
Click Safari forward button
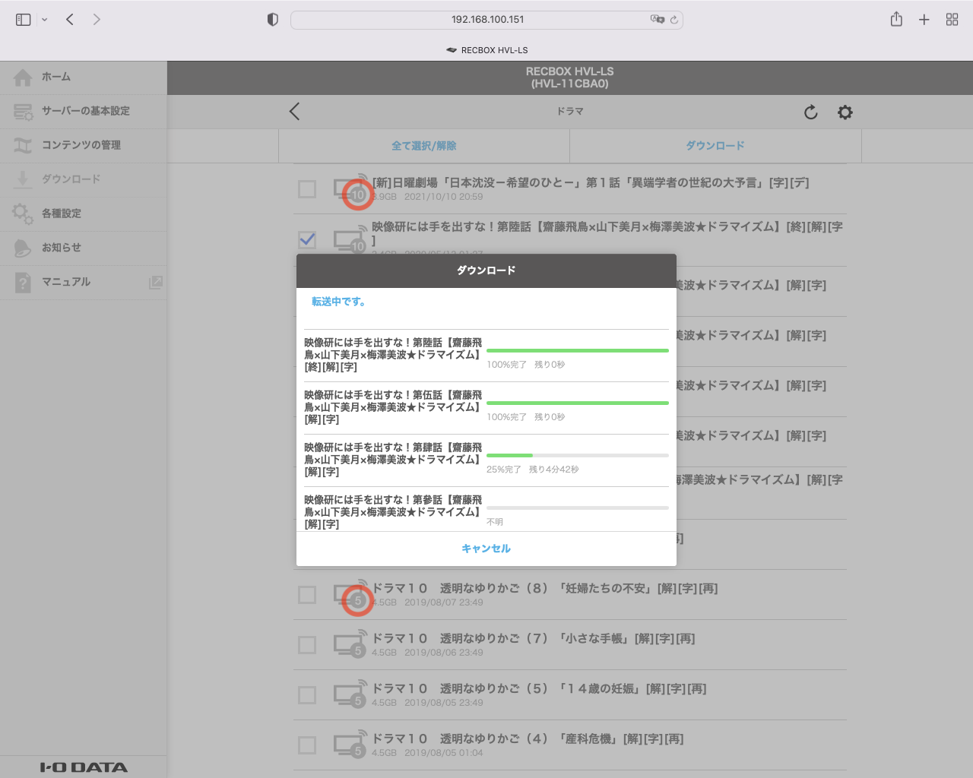point(97,20)
